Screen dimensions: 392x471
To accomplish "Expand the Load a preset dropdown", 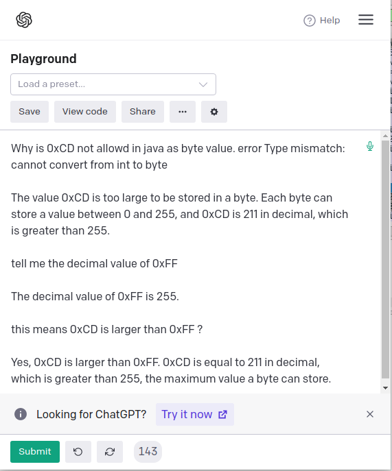I will click(x=113, y=84).
